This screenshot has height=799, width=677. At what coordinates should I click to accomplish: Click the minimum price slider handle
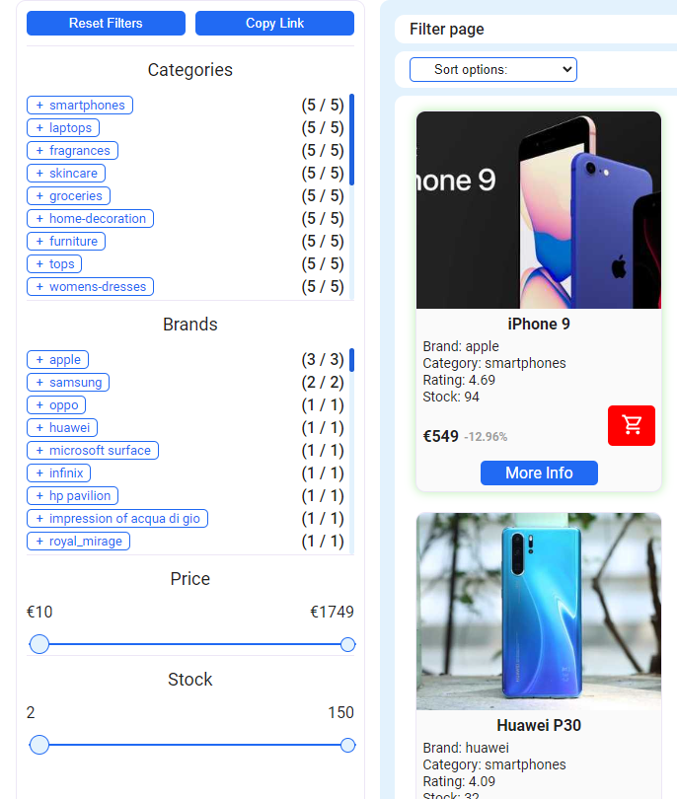point(39,644)
